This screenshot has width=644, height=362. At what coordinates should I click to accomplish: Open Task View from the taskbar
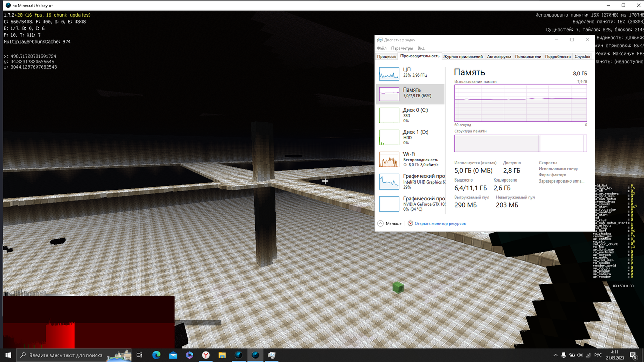pos(140,355)
